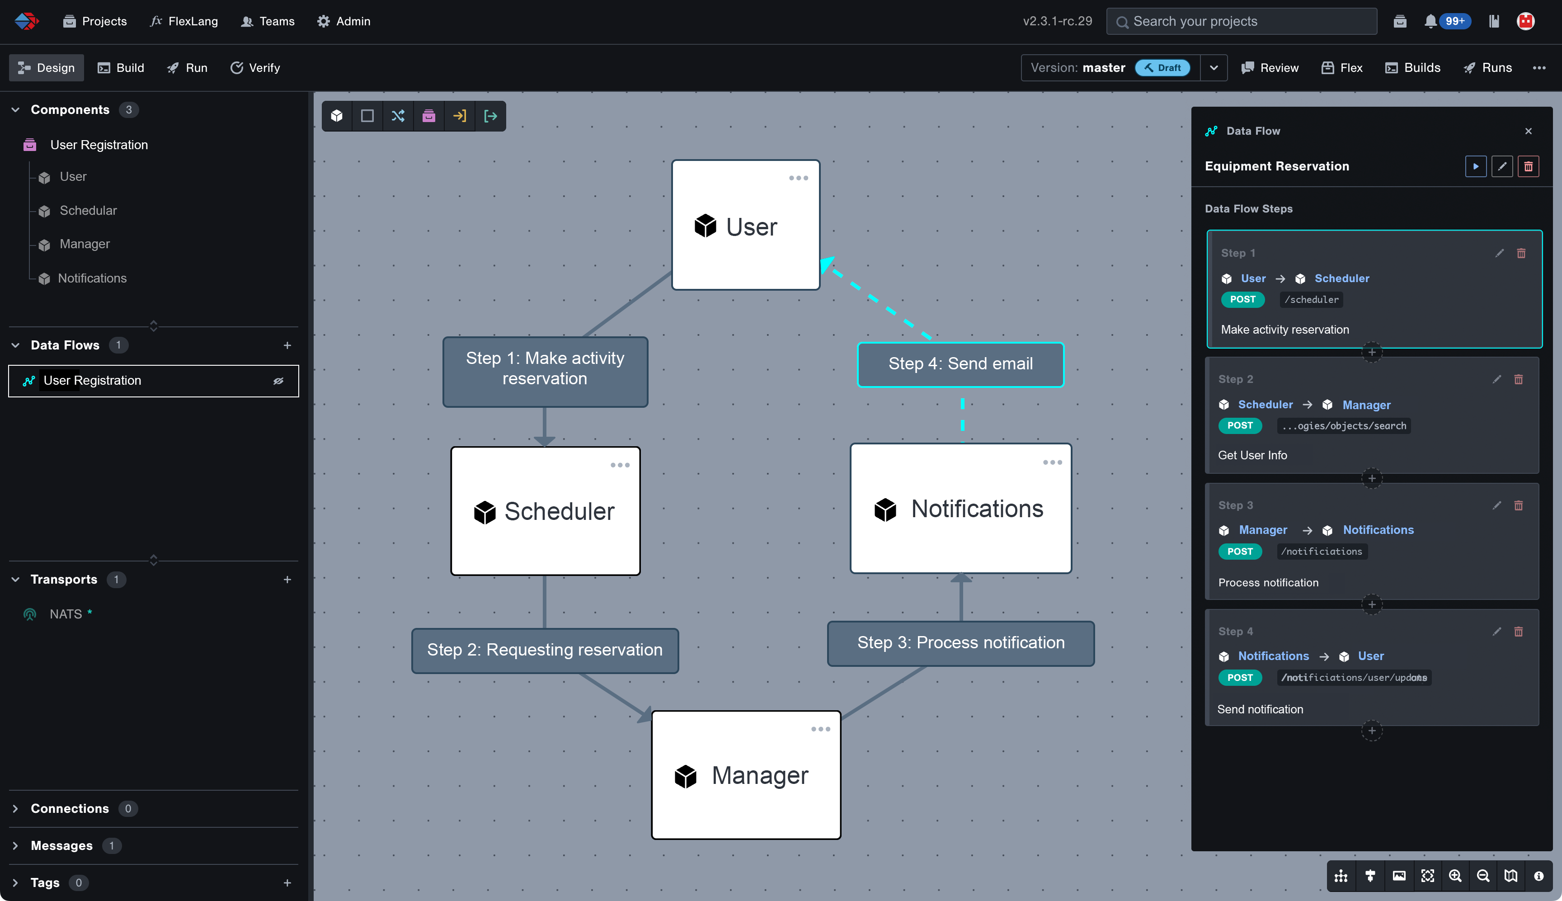The height and width of the screenshot is (901, 1562).
Task: Click the shuffle connections icon in canvas toolbar
Action: (x=398, y=116)
